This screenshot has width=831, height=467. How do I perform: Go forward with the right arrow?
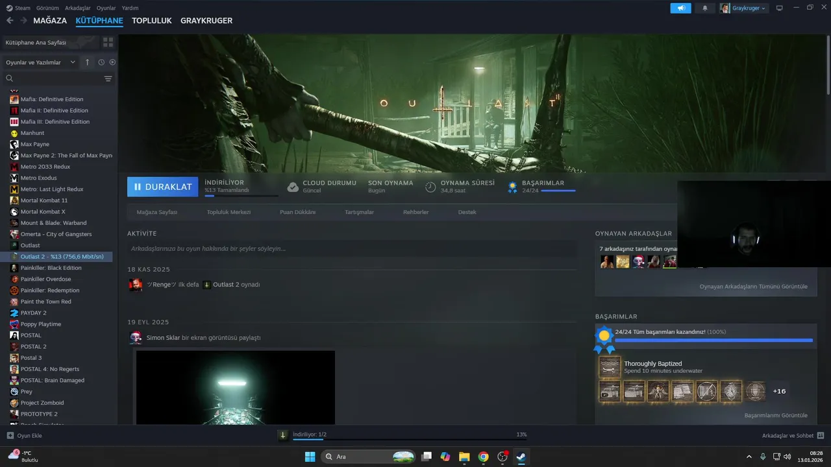[x=24, y=21]
